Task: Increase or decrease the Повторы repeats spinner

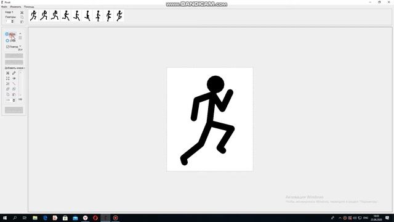Action: (x=12, y=22)
